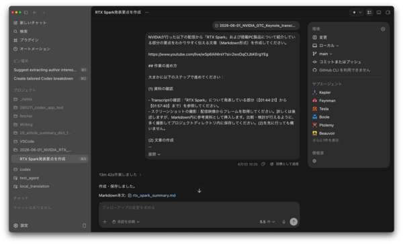Click the small icon right of 設定

click(x=84, y=225)
